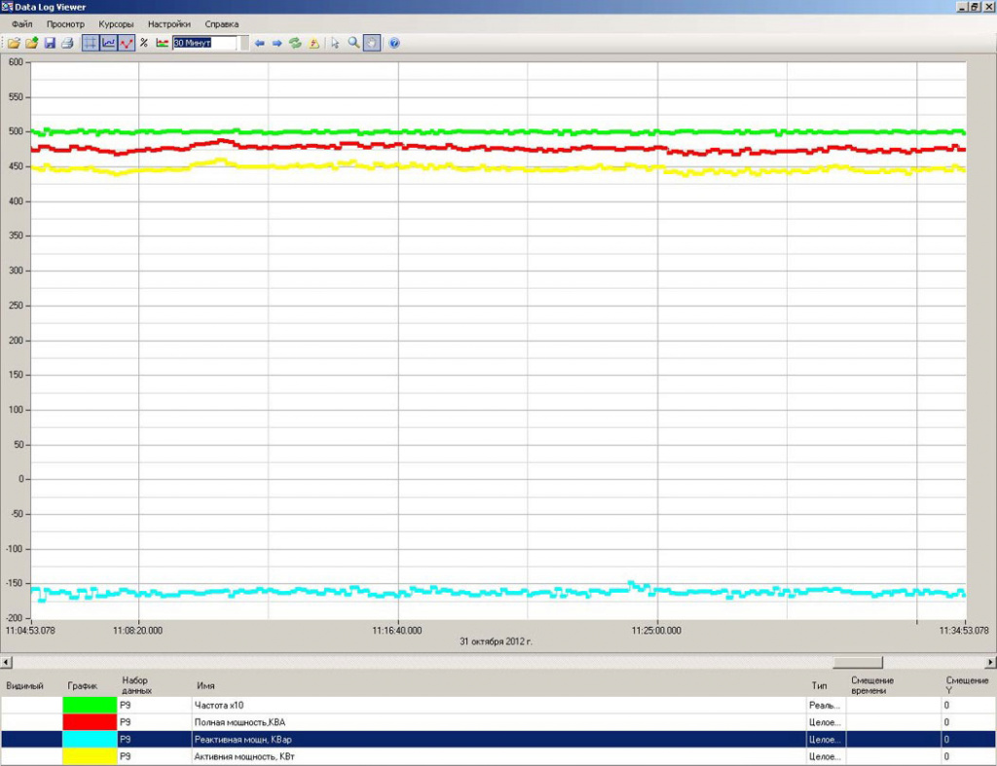Click the Тип column header

click(819, 686)
